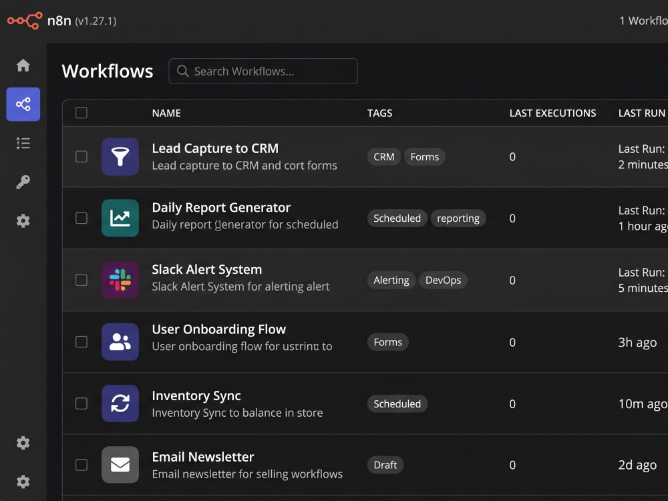The height and width of the screenshot is (501, 668).
Task: Toggle the select-all checkbox in table header
Action: click(x=81, y=113)
